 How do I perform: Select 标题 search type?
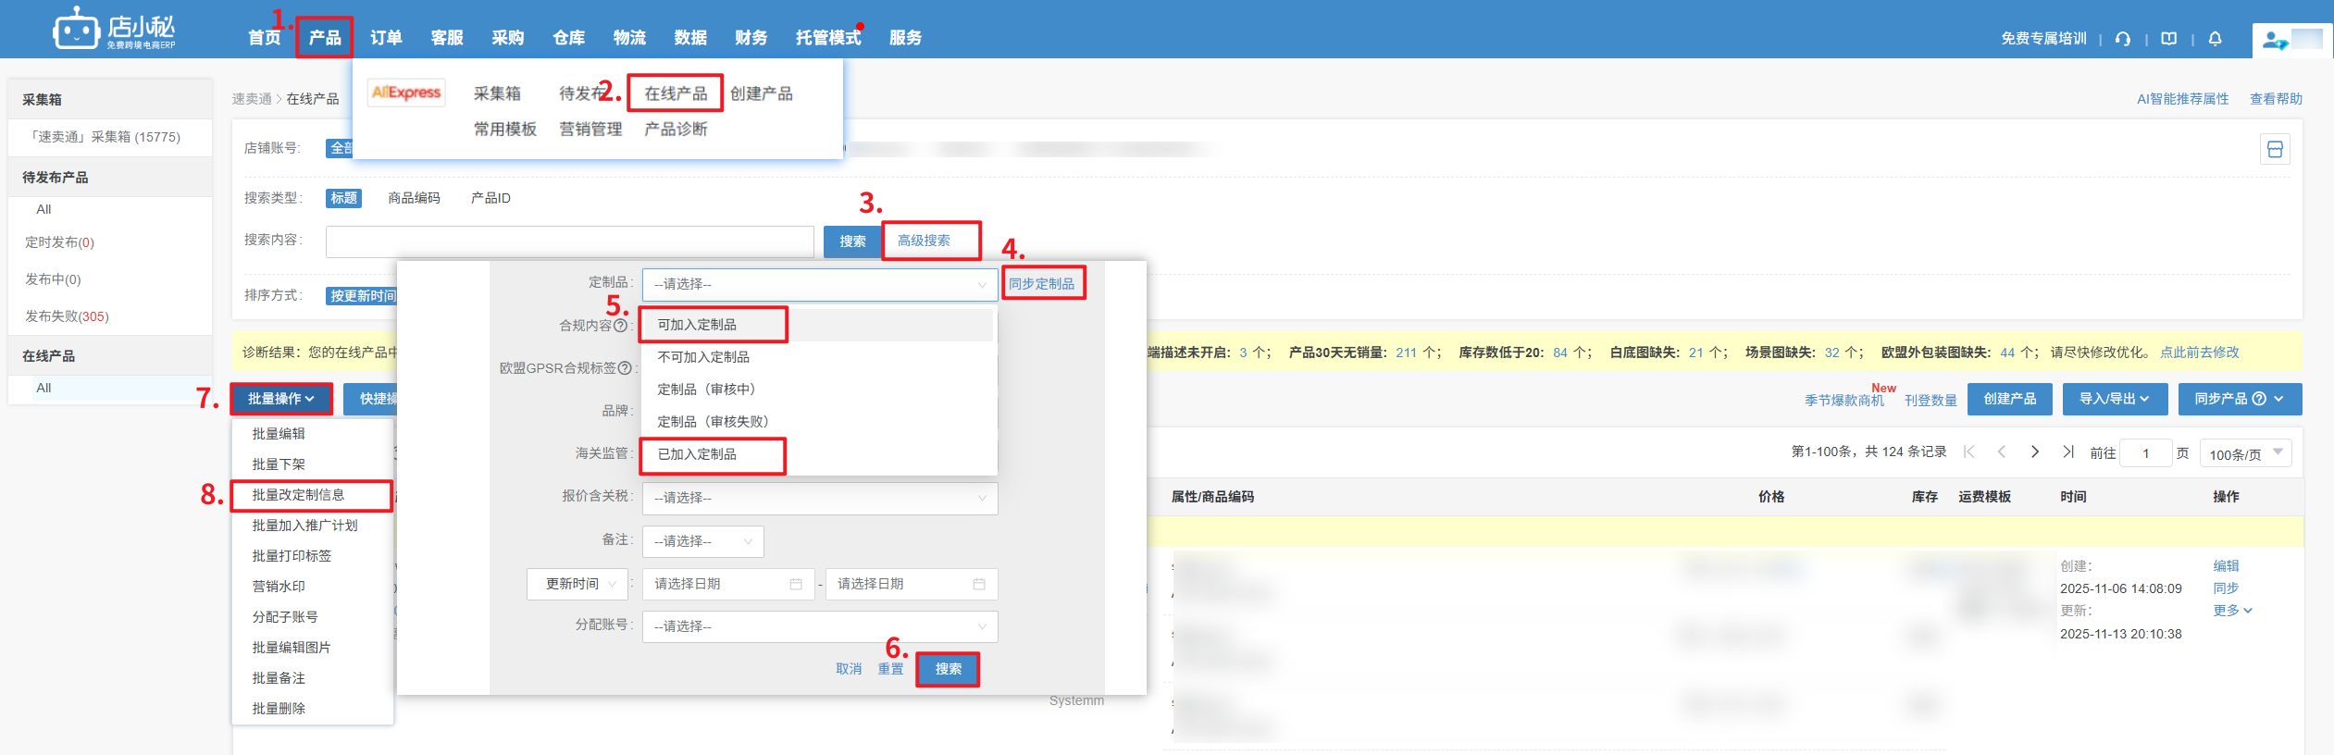point(343,198)
